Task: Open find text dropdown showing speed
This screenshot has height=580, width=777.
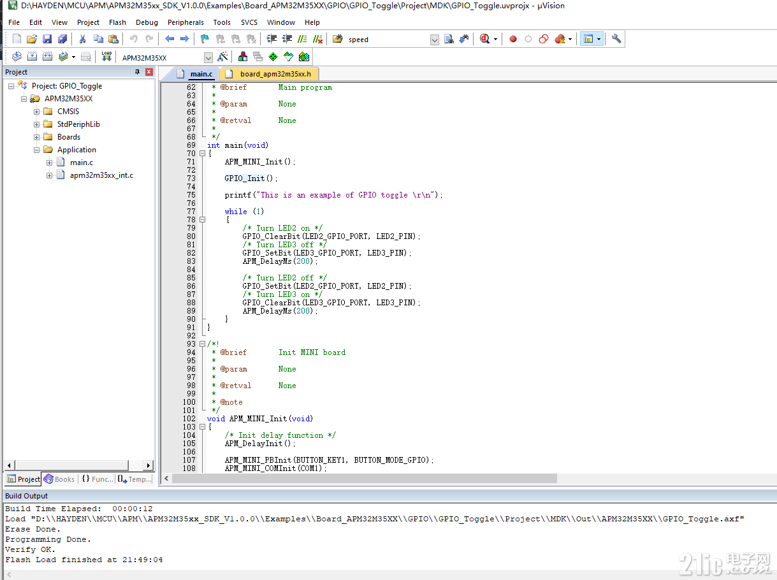Action: click(x=435, y=40)
